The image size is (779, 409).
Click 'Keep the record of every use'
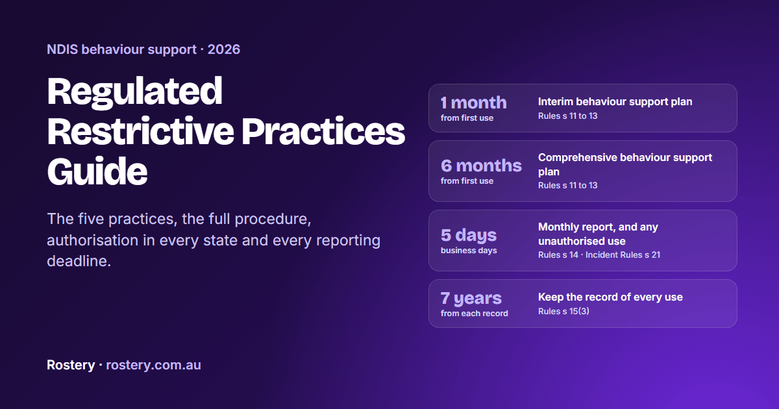coord(610,297)
